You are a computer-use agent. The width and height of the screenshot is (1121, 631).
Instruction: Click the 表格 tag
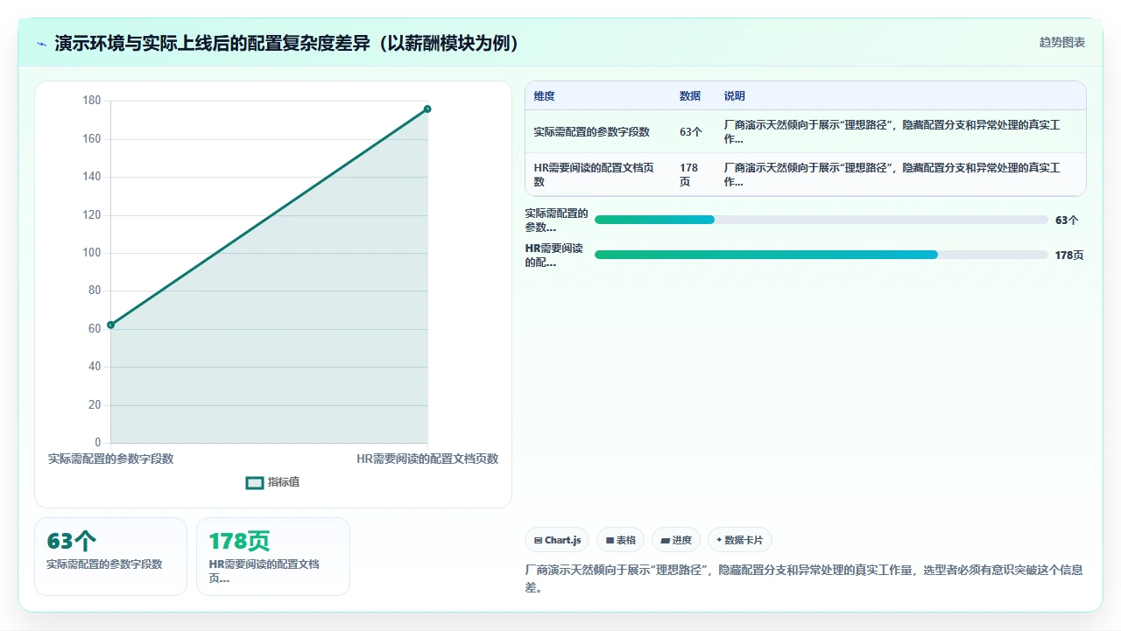click(621, 540)
